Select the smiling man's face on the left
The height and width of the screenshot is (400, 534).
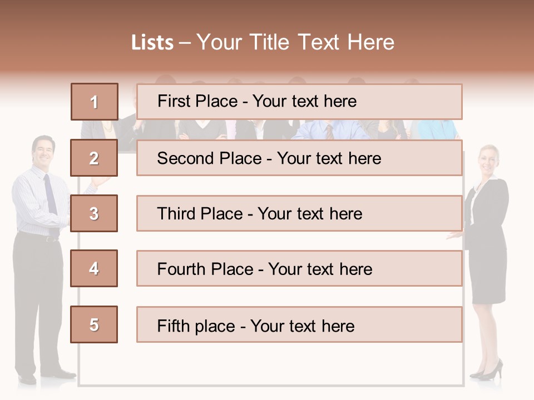(x=42, y=150)
